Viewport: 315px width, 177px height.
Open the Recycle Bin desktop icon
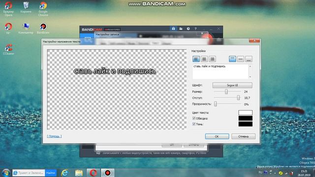click(26, 7)
